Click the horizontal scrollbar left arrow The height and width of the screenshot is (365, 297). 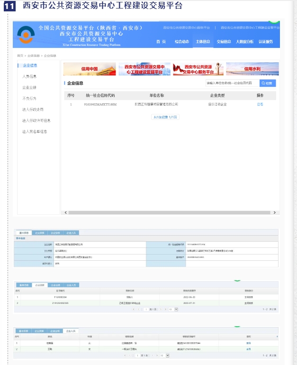(66, 212)
